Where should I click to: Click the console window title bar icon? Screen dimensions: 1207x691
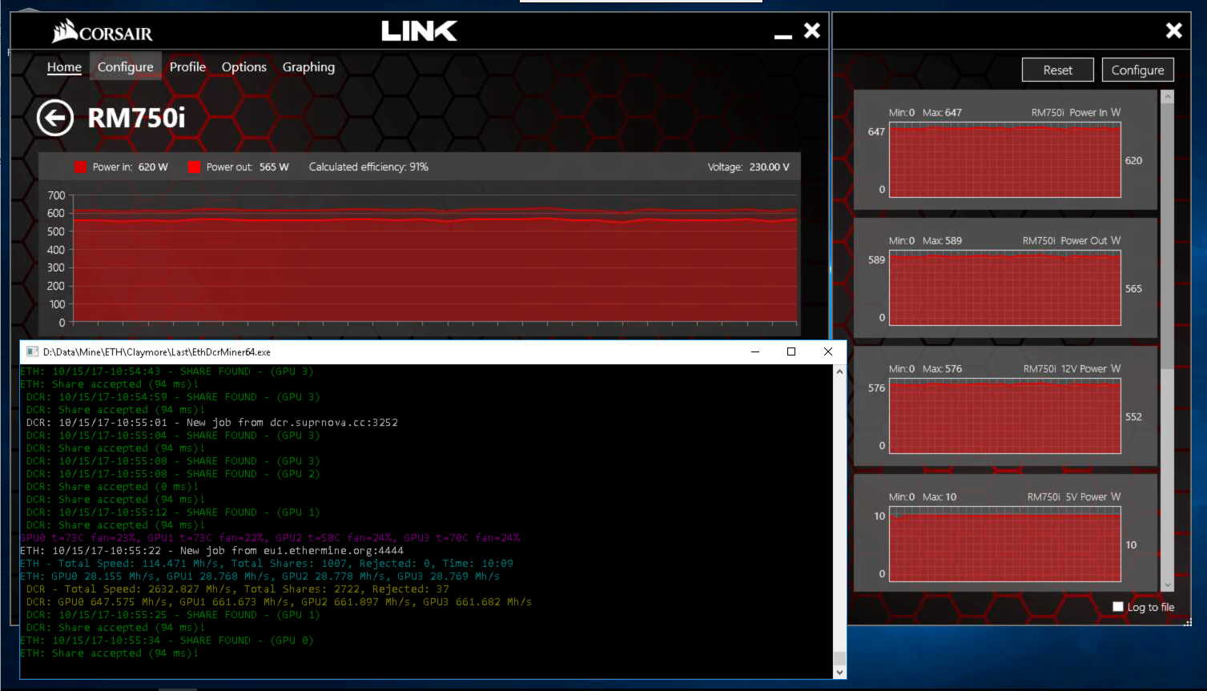(32, 352)
